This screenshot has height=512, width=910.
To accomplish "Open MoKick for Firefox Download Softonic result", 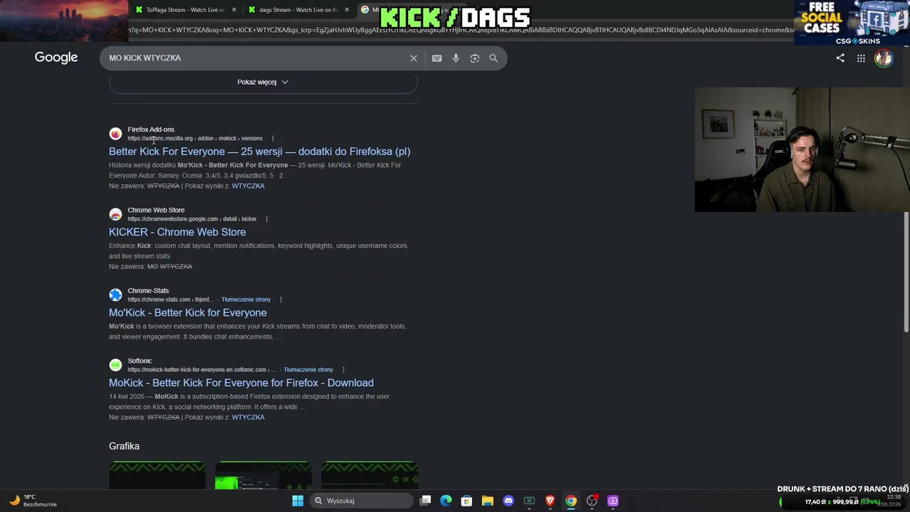I will tap(241, 383).
